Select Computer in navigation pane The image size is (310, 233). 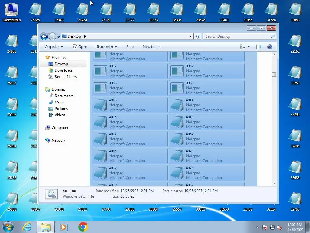tap(60, 128)
